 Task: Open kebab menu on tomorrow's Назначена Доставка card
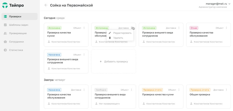(84, 90)
